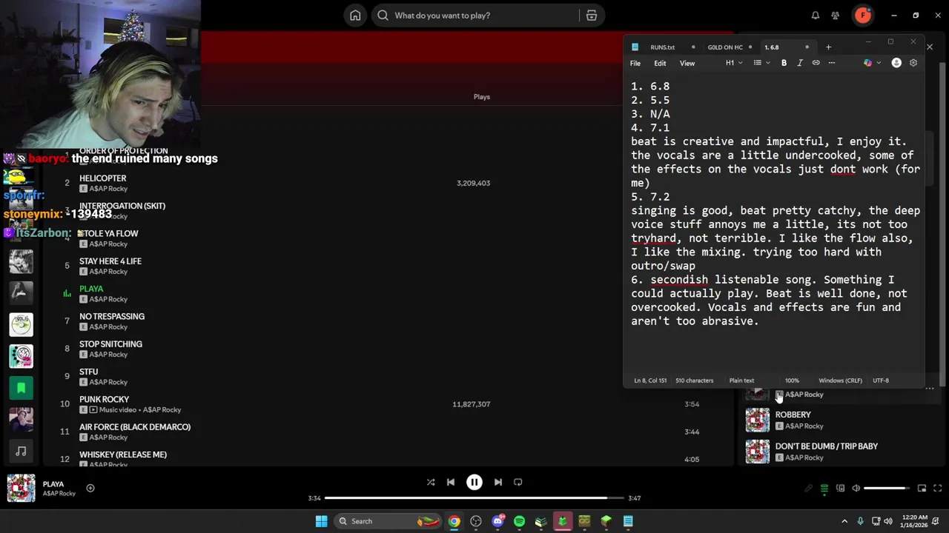
Task: Add a new Notepad tab
Action: click(828, 47)
